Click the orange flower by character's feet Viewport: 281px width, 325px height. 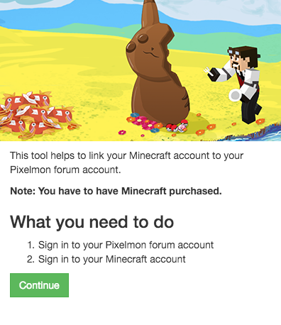260,121
